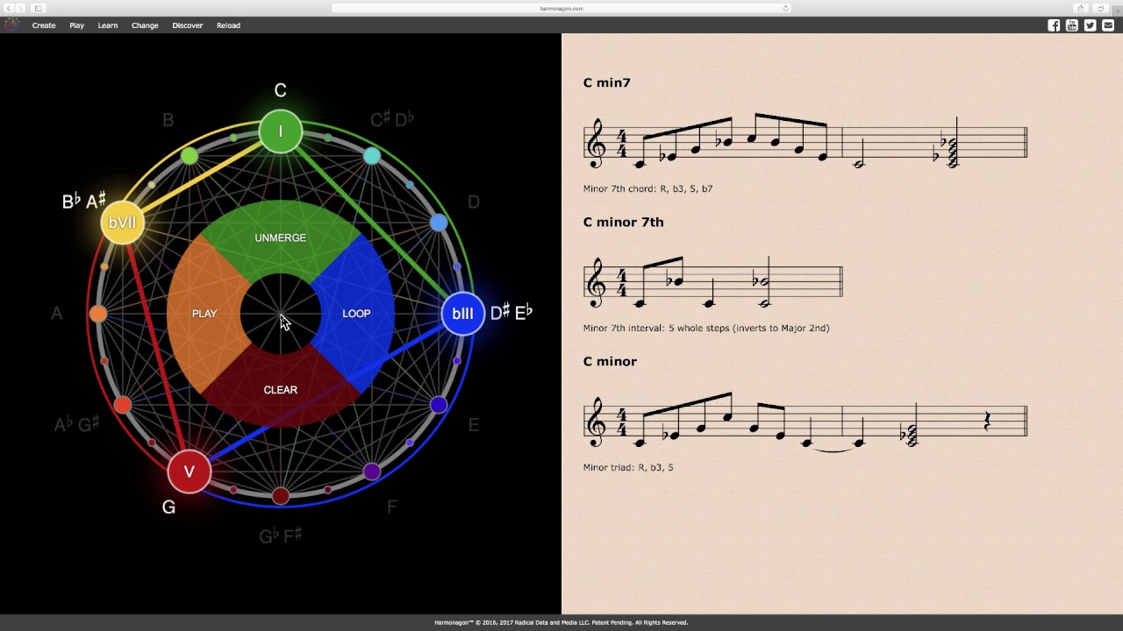Click the cyan C♯/D♭ note node
The height and width of the screenshot is (631, 1123).
[x=372, y=156]
